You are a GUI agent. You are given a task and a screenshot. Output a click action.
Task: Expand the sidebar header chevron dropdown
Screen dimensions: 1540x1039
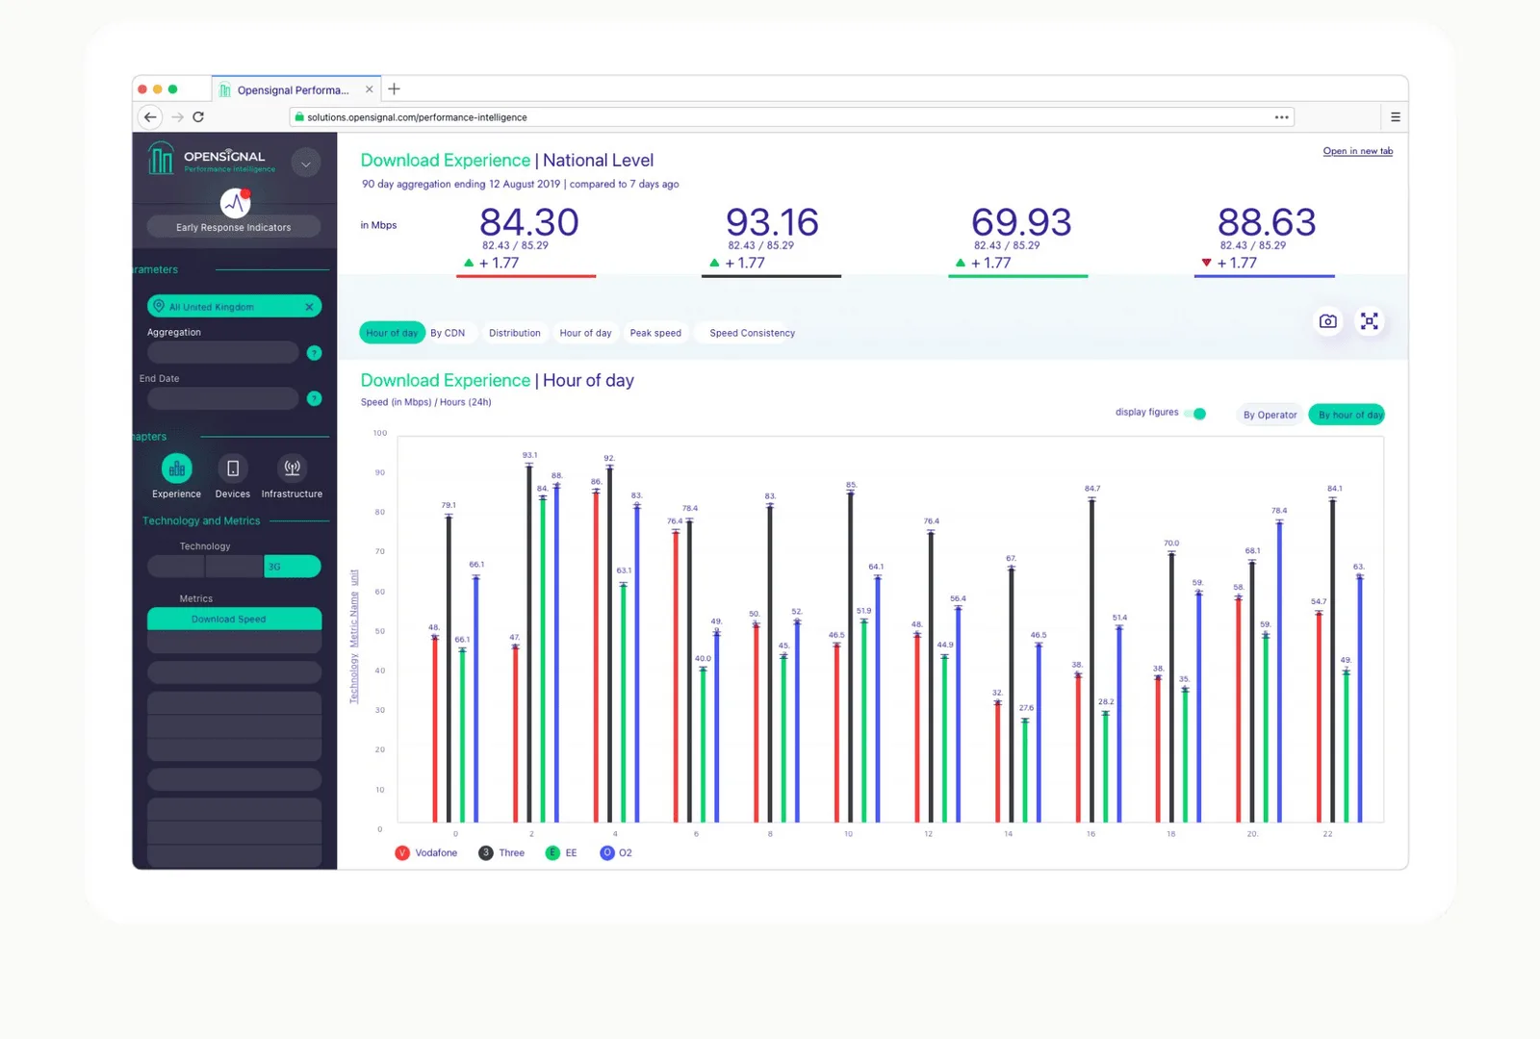point(305,164)
